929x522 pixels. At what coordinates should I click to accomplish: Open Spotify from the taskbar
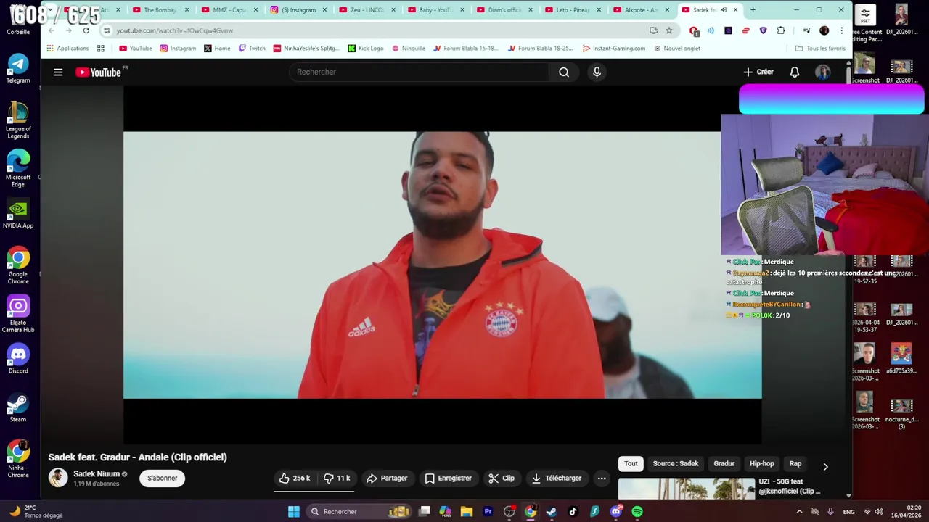[x=637, y=512]
